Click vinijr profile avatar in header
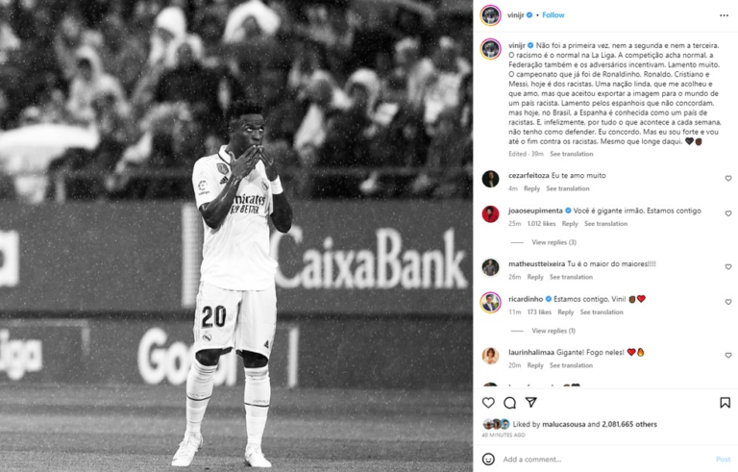The image size is (738, 472). (x=490, y=15)
